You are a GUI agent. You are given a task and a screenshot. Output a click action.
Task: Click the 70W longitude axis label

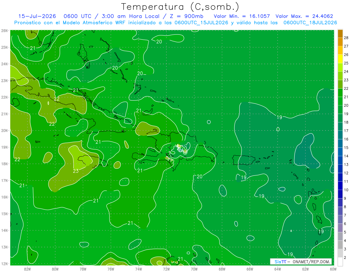pyautogui.click(x=194, y=269)
